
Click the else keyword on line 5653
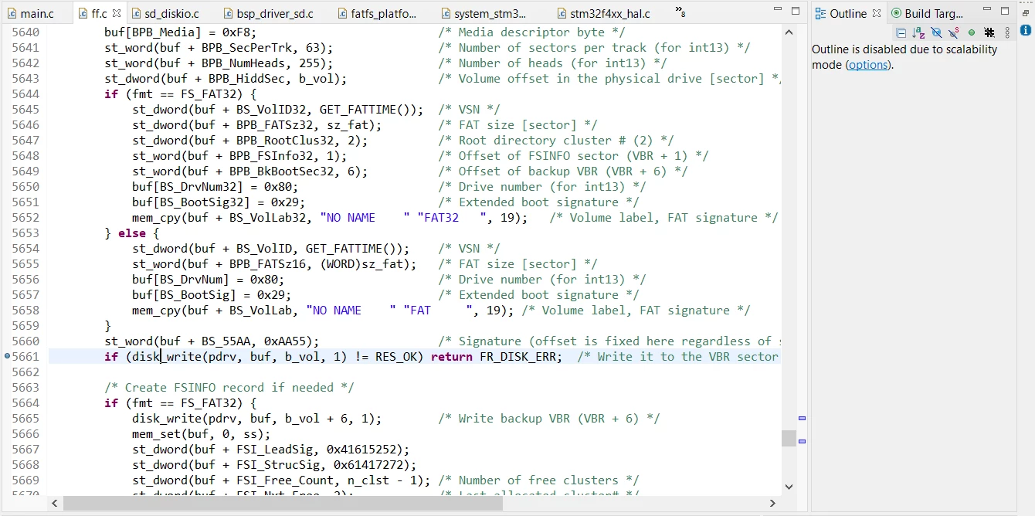pos(132,233)
